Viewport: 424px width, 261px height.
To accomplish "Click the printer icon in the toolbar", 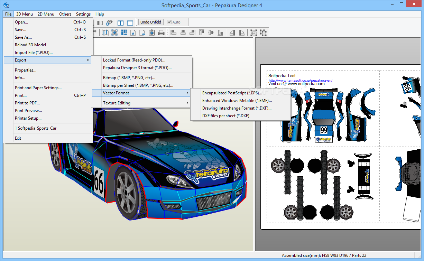I will pos(161,32).
